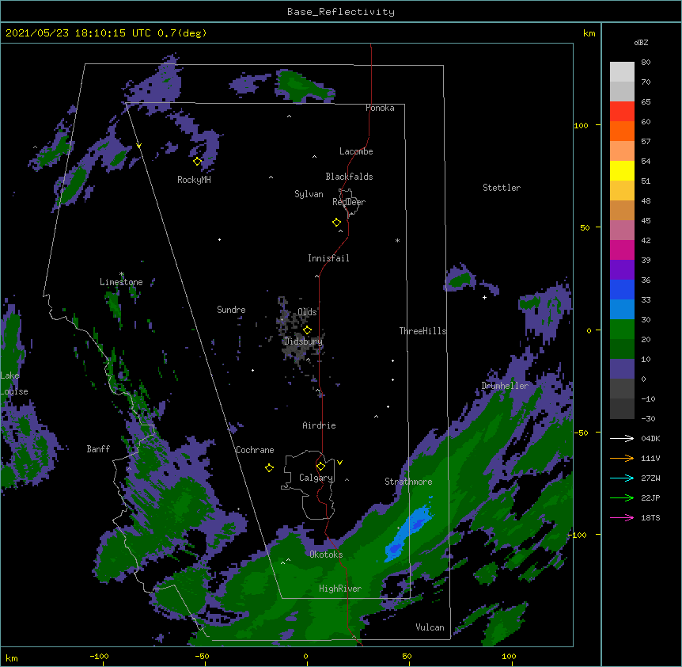Click the Strathmore town label
Screen dimensions: 682x667
pyautogui.click(x=408, y=482)
